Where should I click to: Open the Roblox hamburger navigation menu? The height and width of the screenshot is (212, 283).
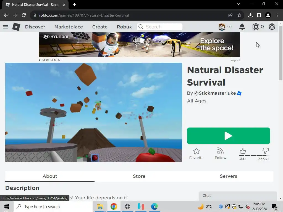(6, 27)
